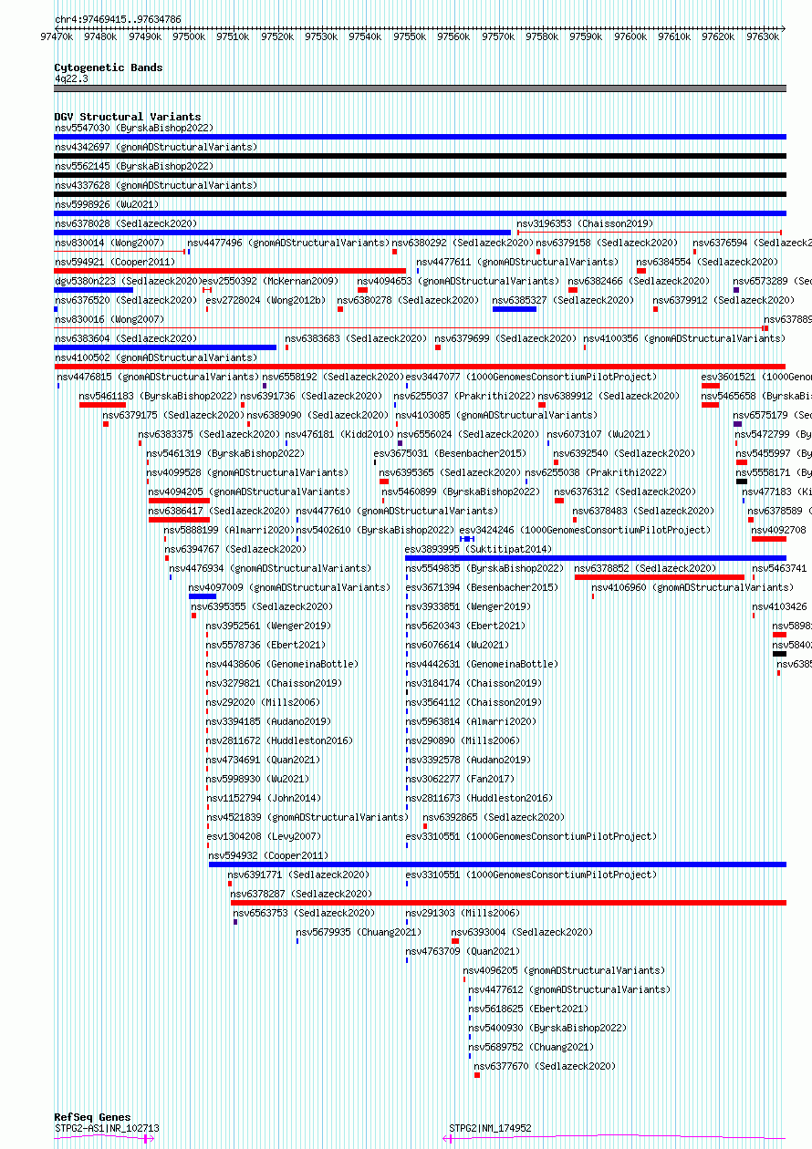Select variant esv3893995 (Suktitipat2014) label

point(478,549)
